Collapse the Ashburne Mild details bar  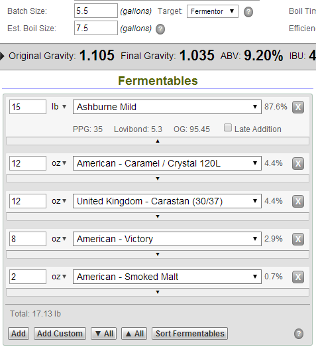[158, 141]
